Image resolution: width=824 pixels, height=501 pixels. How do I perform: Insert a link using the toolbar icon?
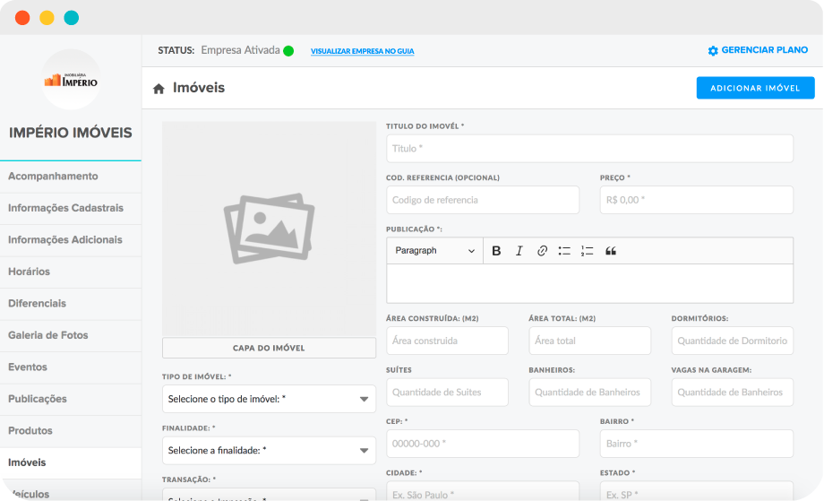pyautogui.click(x=542, y=251)
